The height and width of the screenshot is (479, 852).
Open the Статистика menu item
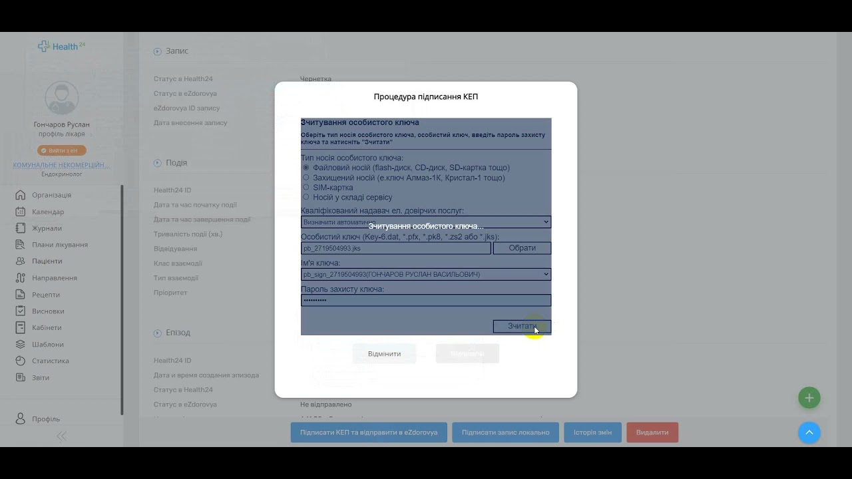pyautogui.click(x=51, y=361)
